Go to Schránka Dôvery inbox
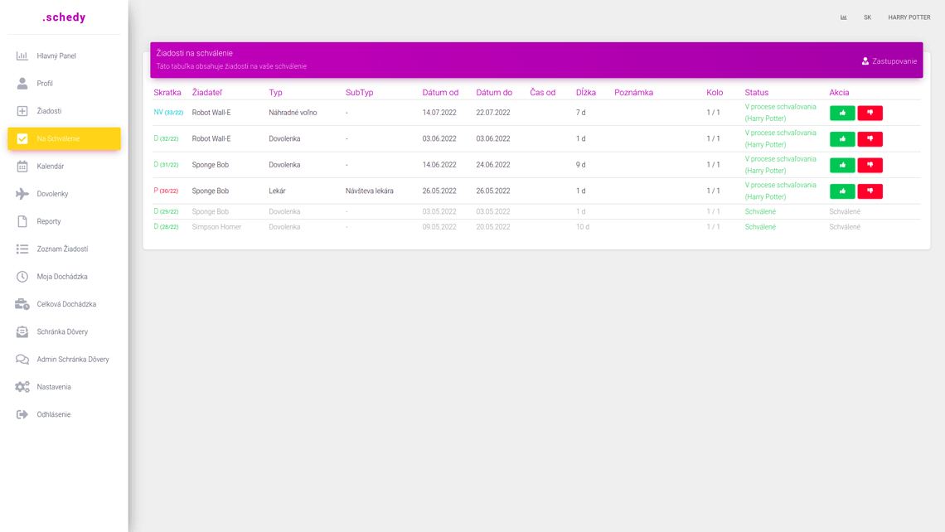The width and height of the screenshot is (945, 532). [61, 331]
